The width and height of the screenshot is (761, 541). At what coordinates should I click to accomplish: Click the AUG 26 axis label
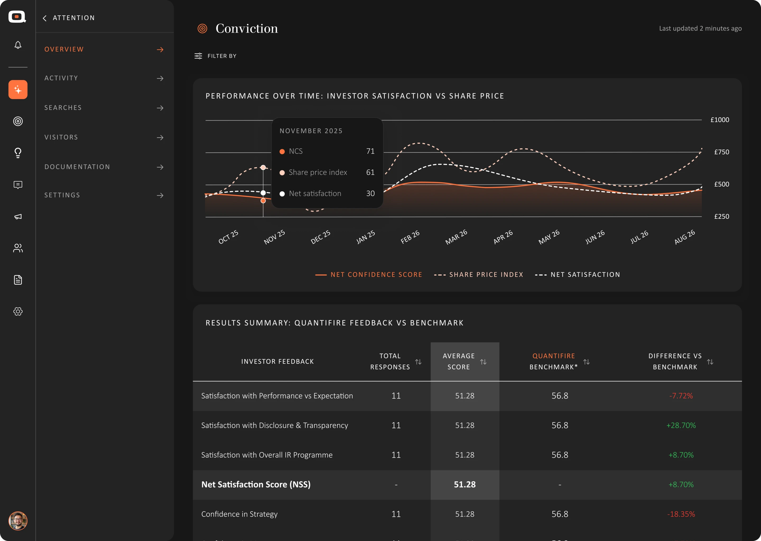(x=685, y=237)
